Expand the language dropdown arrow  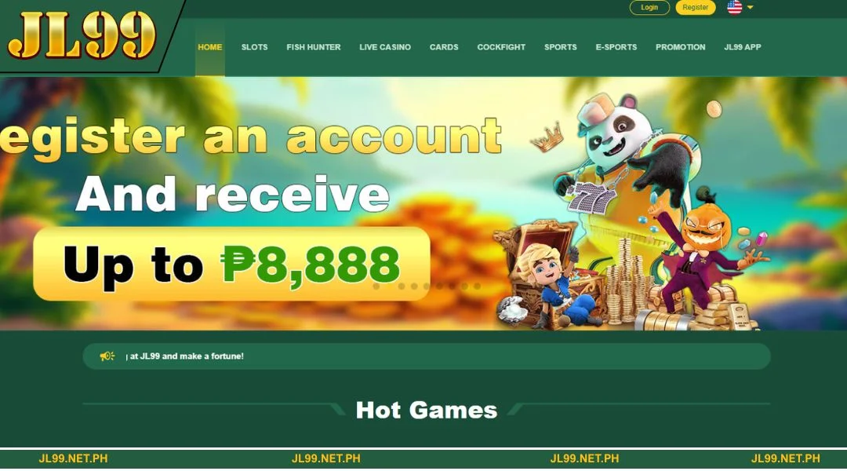coord(750,8)
